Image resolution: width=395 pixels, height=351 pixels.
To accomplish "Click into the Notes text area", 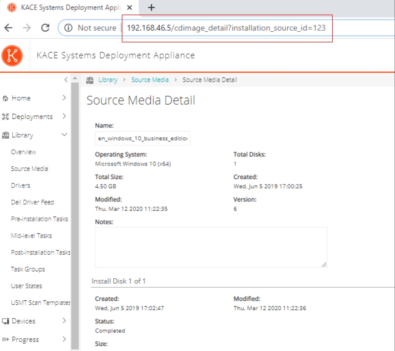I will point(211,248).
